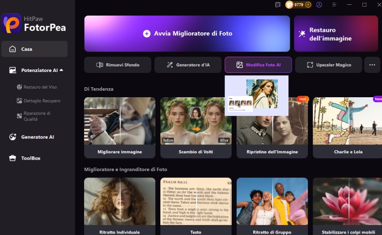The image size is (382, 235).
Task: Click the Di Tendenza heading
Action: coord(99,89)
